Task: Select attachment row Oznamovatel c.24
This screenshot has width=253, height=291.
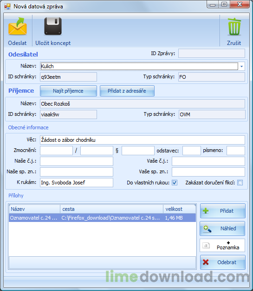Action: (x=103, y=218)
